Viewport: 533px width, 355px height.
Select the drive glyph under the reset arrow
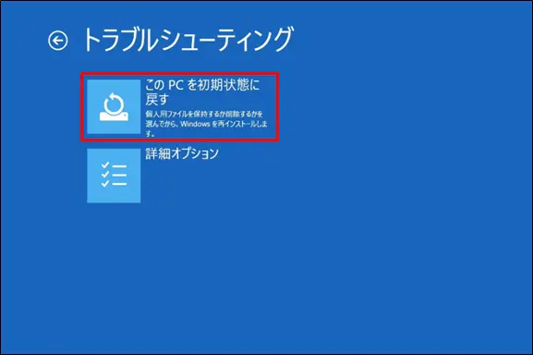[114, 116]
